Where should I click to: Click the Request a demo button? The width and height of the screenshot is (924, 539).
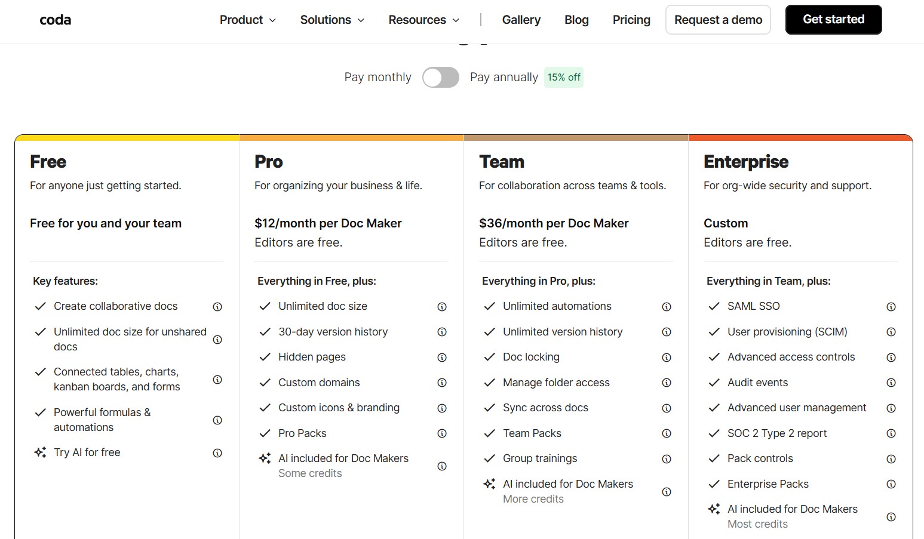coord(718,20)
